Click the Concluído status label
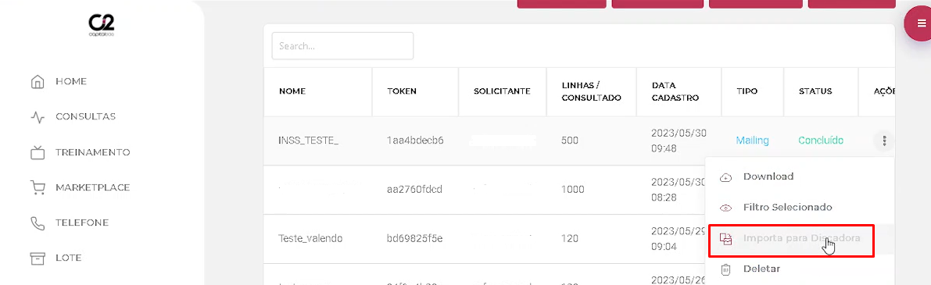 pyautogui.click(x=821, y=141)
